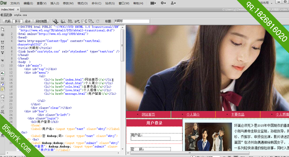The width and height of the screenshot is (289, 157).
Task: Turn on Live View (实时视图)
Action: click(x=41, y=21)
